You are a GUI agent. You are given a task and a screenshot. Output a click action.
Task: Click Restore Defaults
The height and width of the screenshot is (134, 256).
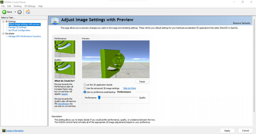(241, 23)
